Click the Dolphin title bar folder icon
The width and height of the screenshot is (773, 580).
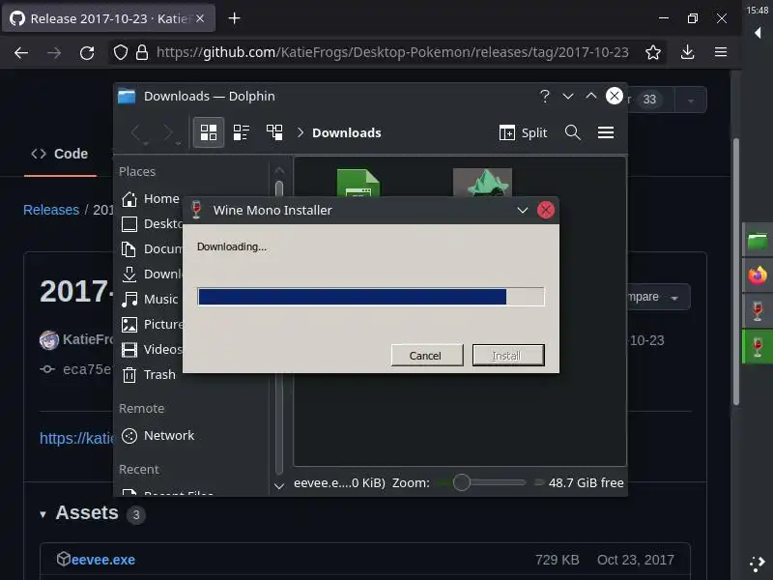click(127, 96)
